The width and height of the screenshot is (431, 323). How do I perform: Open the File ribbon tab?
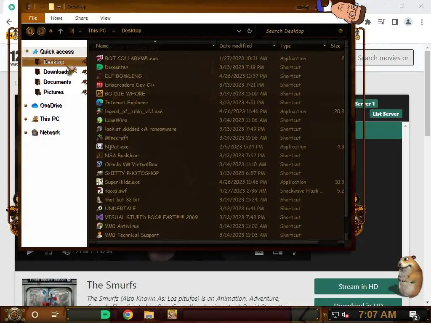(x=33, y=18)
